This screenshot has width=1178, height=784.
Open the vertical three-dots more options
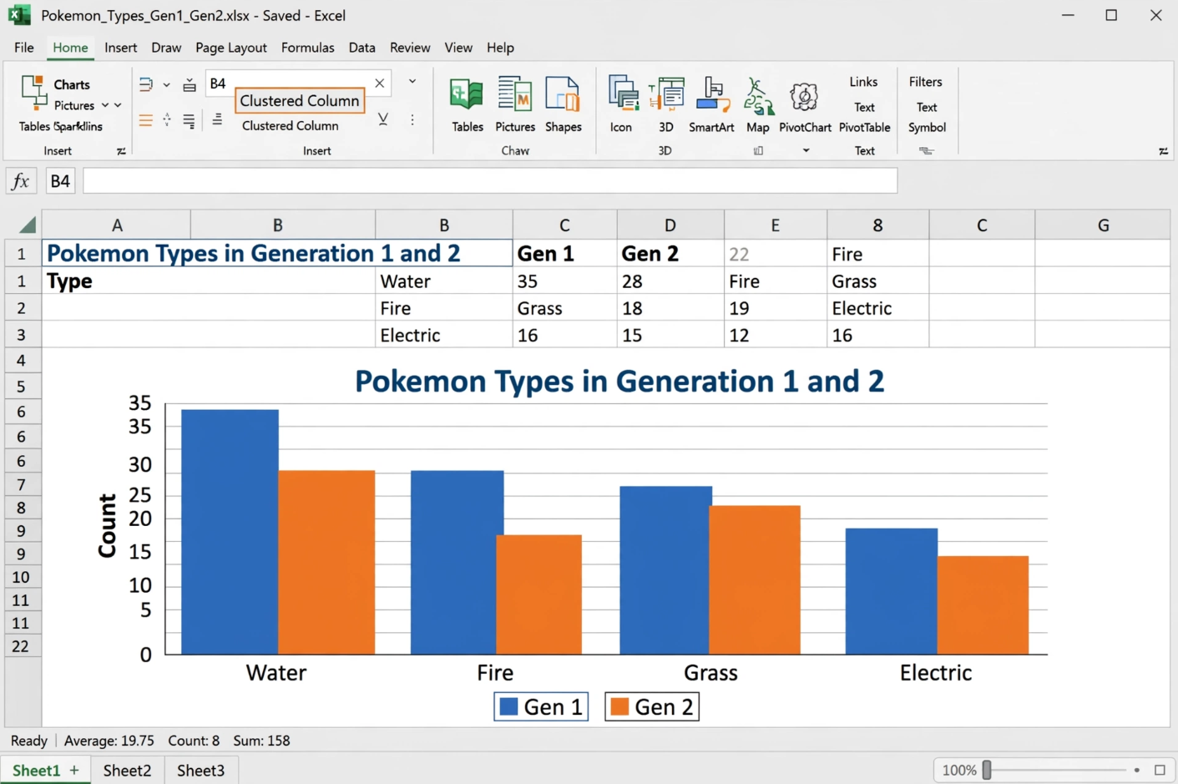[412, 120]
